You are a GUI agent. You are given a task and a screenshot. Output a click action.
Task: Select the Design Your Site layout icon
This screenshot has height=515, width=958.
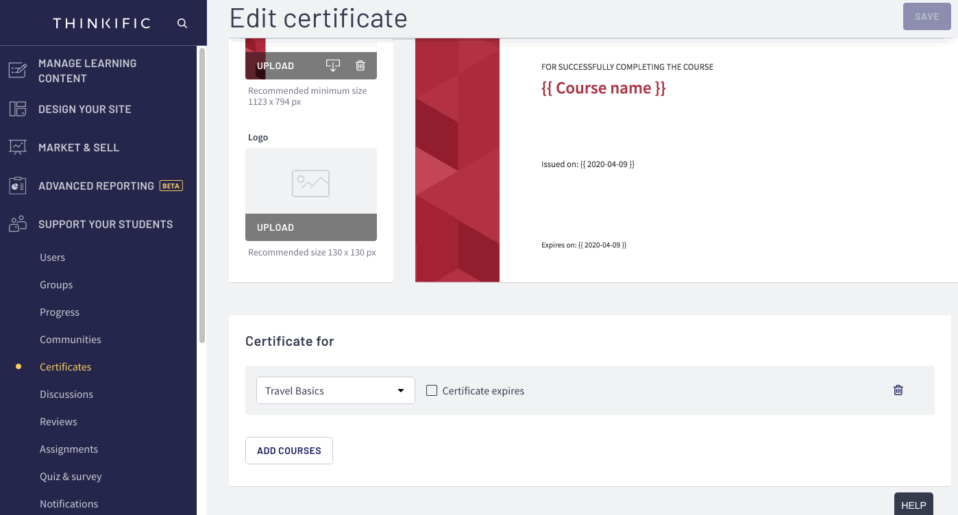click(x=17, y=108)
